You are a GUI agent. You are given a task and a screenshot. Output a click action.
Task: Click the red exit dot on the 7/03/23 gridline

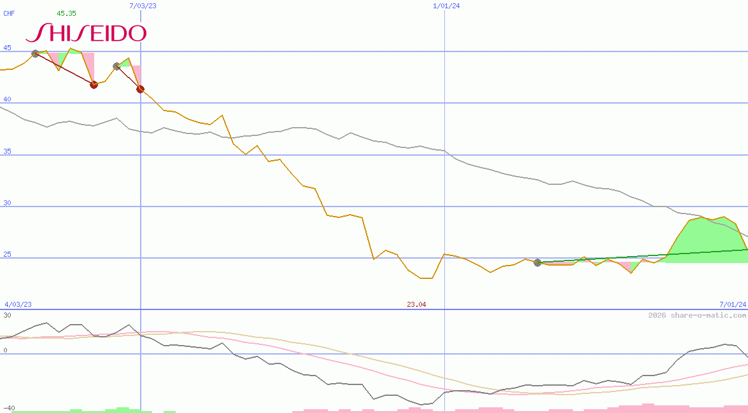[x=140, y=89]
